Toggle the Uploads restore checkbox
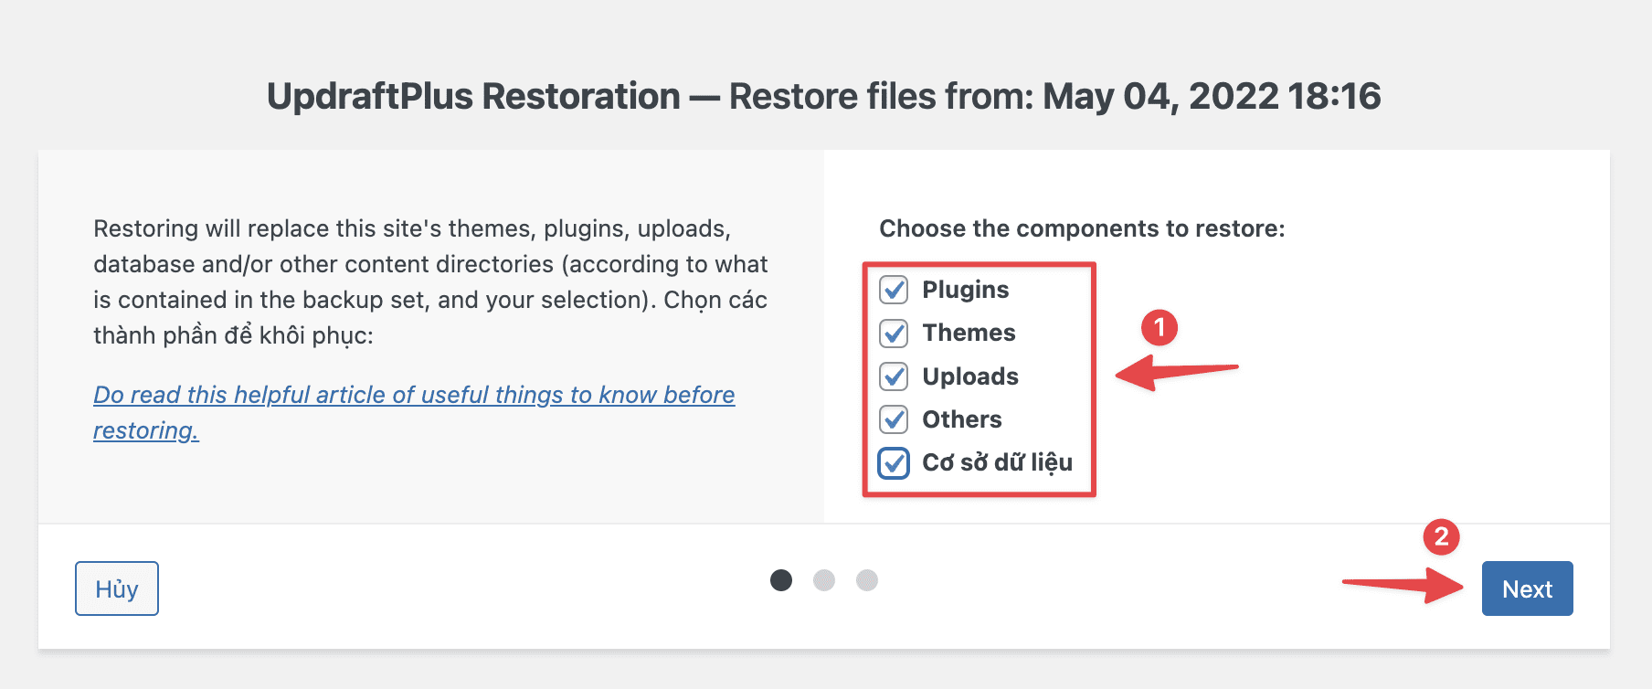The width and height of the screenshot is (1652, 689). coord(894,376)
